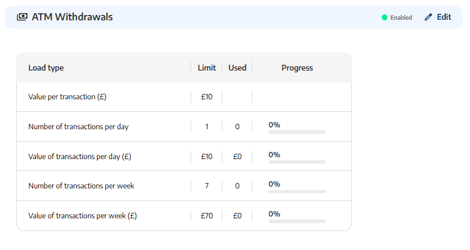Select Number of transactions per week row
The image size is (470, 250).
pyautogui.click(x=184, y=185)
